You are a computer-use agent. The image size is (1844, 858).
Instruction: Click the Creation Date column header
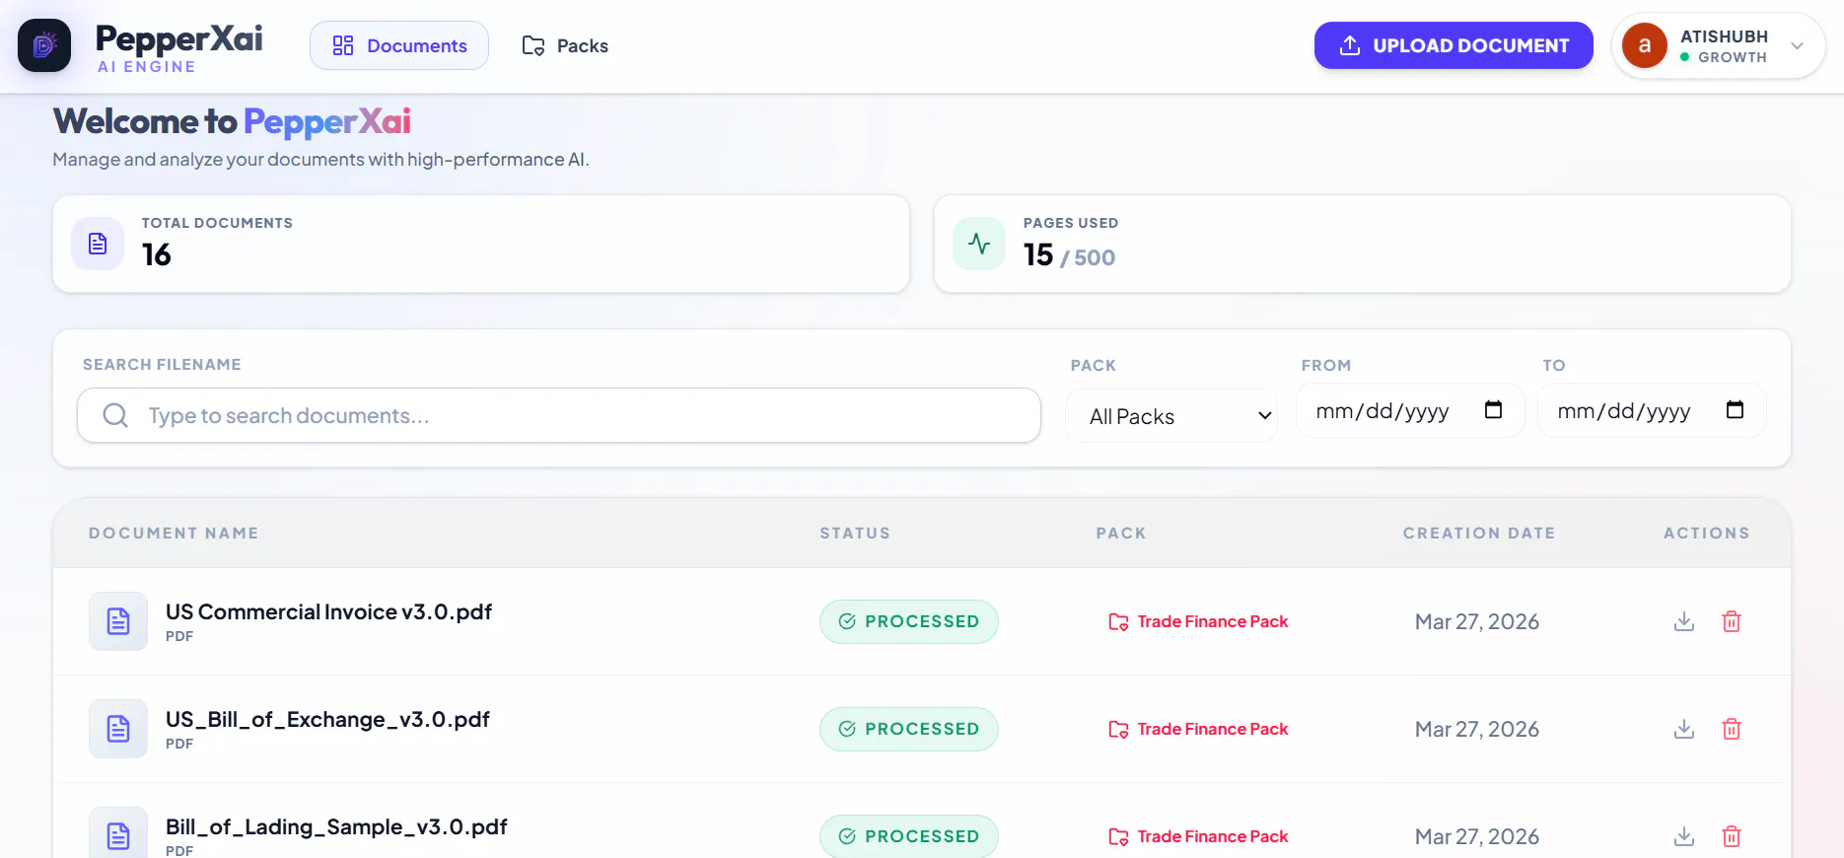(x=1479, y=533)
